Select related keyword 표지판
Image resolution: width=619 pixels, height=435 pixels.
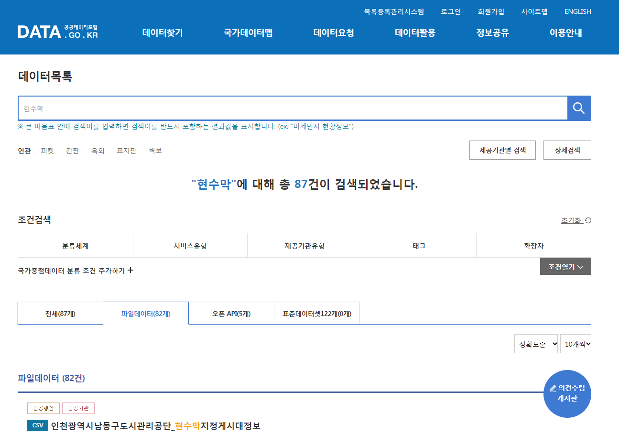click(126, 151)
